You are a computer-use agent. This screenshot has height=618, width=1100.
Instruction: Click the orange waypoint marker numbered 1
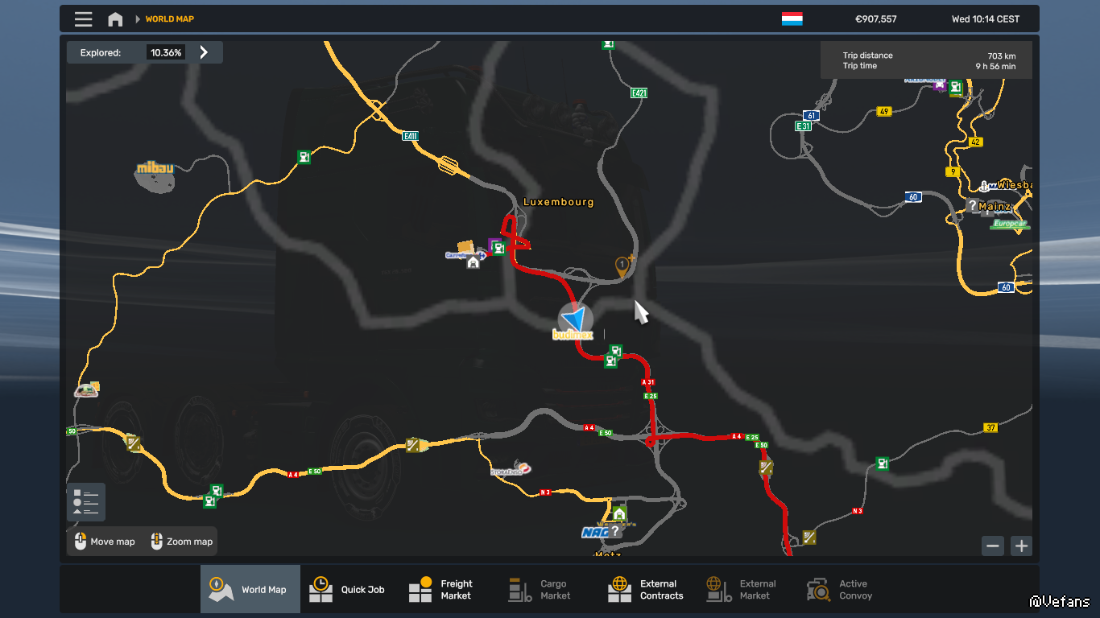(x=622, y=266)
